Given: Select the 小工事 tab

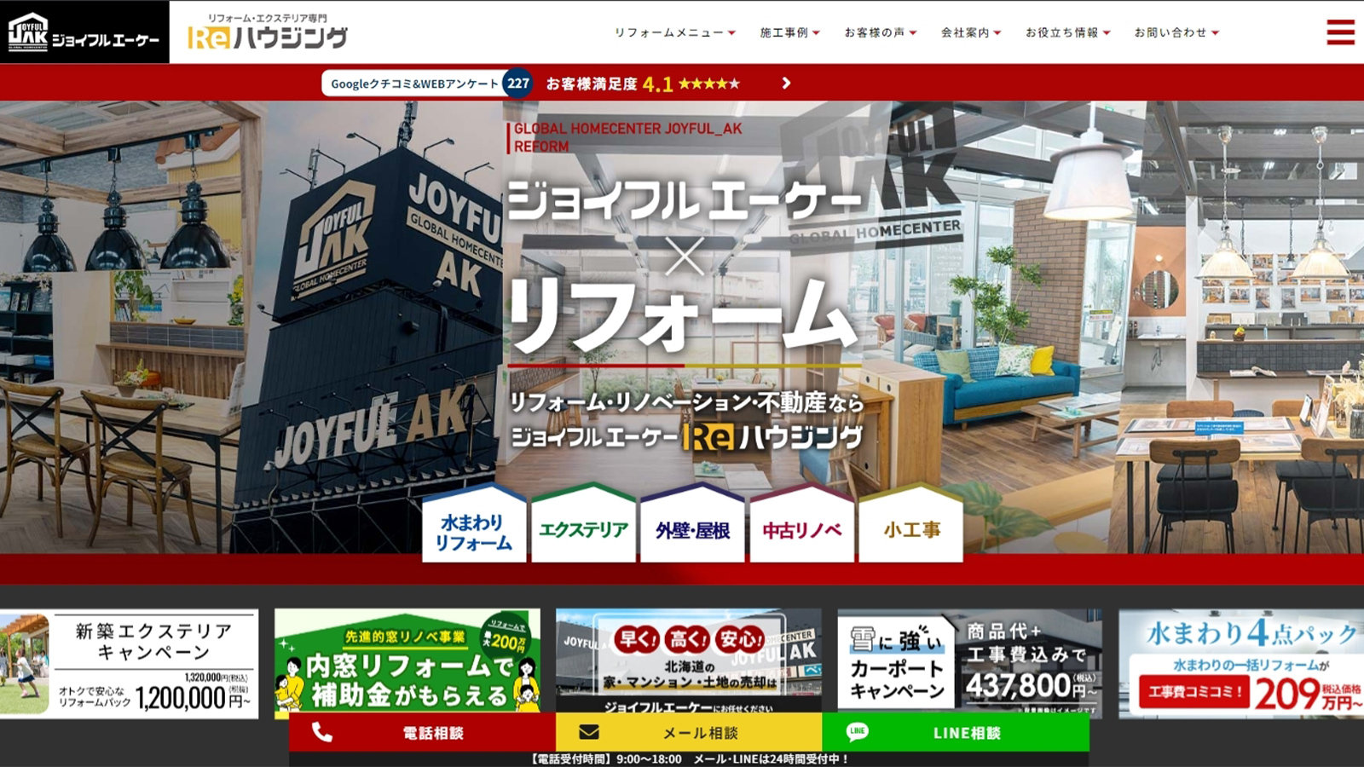Looking at the screenshot, I should point(910,523).
